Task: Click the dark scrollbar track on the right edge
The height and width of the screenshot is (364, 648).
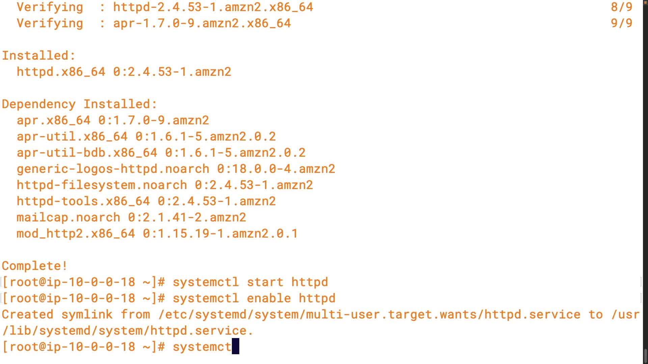Action: 645,169
